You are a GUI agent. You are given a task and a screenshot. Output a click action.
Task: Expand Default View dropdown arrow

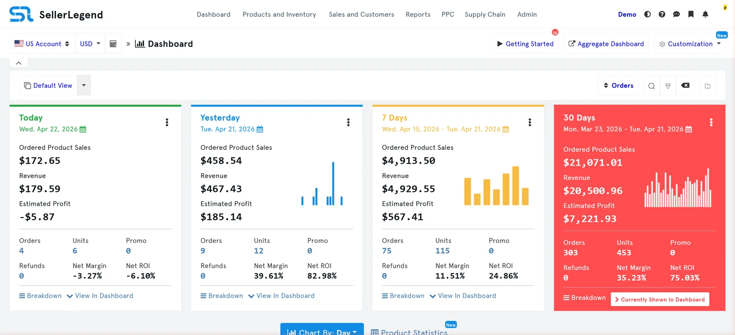pyautogui.click(x=84, y=85)
